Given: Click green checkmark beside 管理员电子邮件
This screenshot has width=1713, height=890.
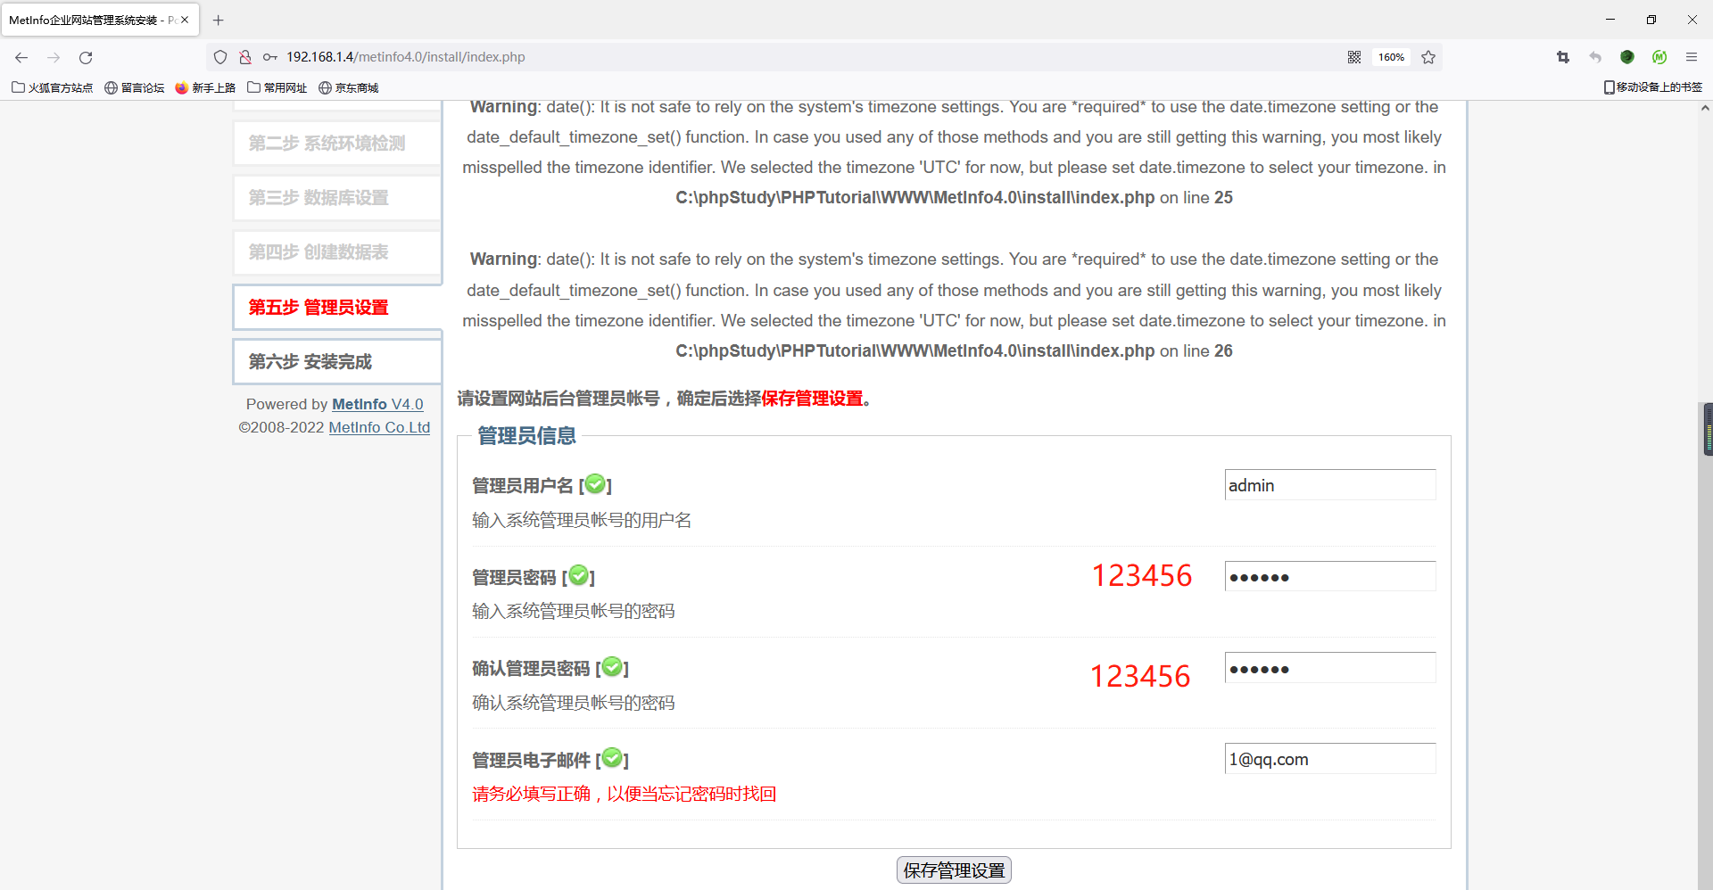Looking at the screenshot, I should [612, 758].
